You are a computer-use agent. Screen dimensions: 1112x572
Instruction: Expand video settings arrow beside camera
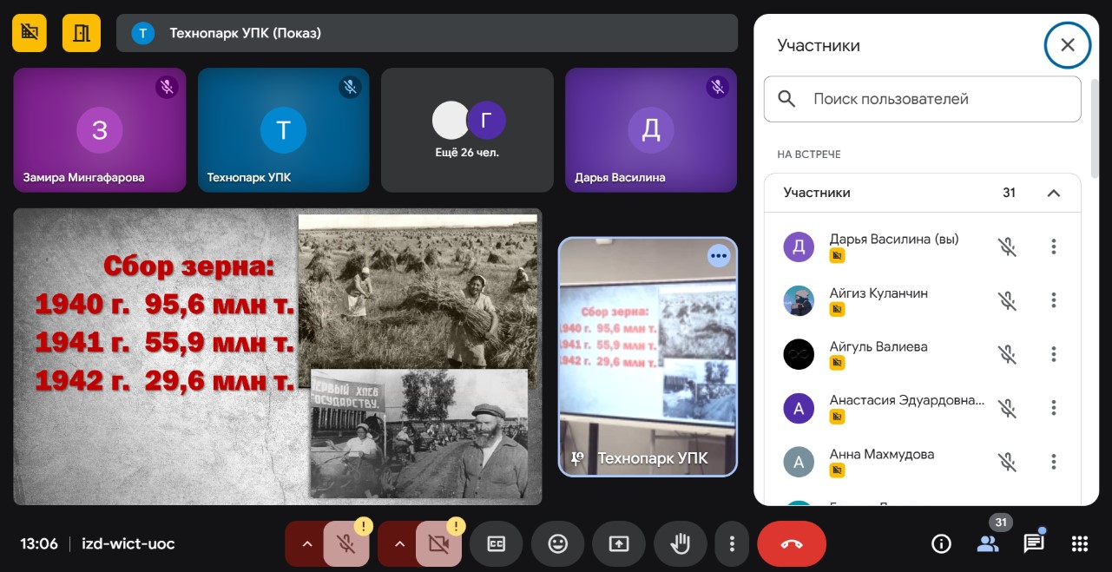(399, 544)
